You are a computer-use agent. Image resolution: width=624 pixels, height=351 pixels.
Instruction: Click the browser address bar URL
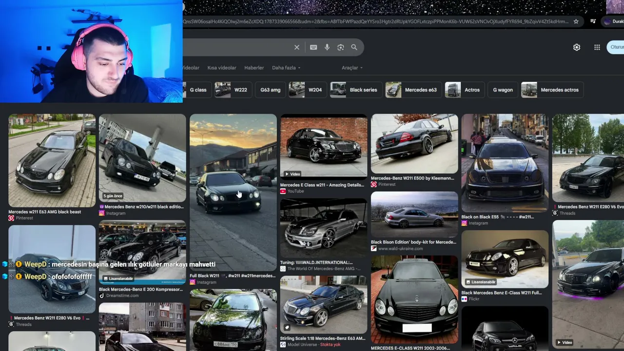(x=375, y=21)
